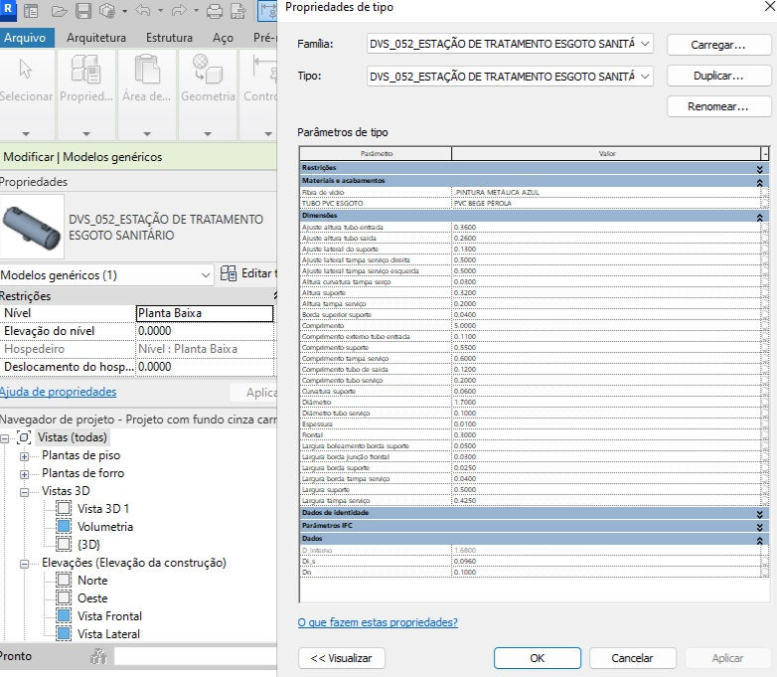Click the Carregar... button
The image size is (777, 677).
(x=718, y=45)
